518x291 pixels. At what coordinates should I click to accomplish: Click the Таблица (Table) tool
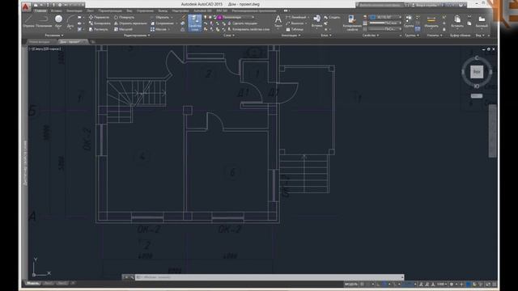pyautogui.click(x=295, y=29)
